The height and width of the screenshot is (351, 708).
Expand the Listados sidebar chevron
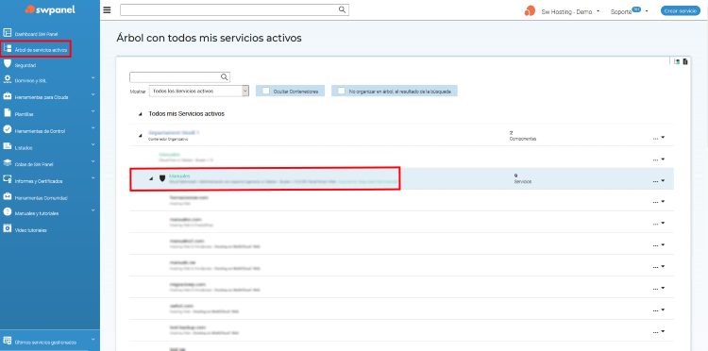click(x=93, y=144)
